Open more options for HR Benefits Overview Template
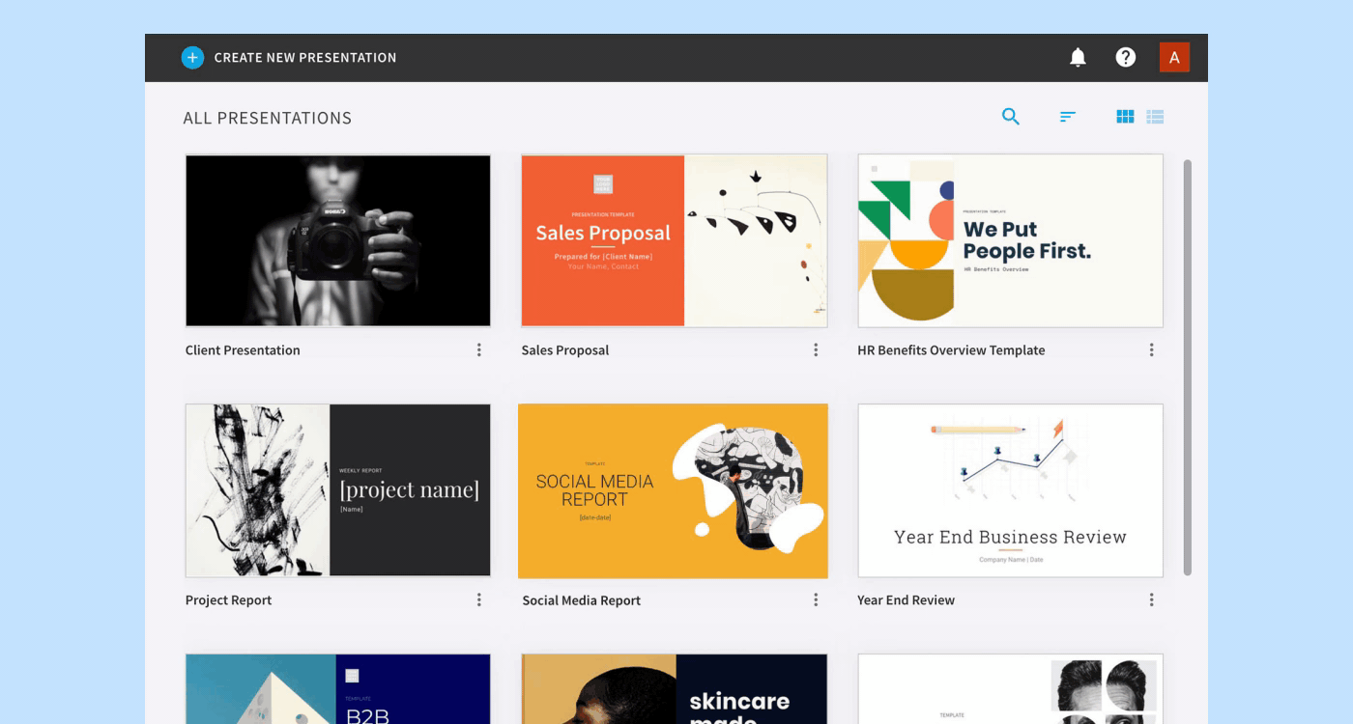The height and width of the screenshot is (724, 1353). [1151, 350]
